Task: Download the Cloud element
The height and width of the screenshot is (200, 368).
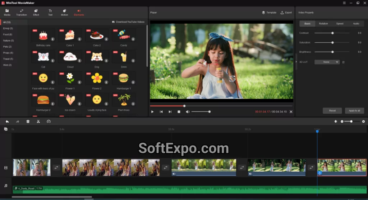Action: pos(79,61)
